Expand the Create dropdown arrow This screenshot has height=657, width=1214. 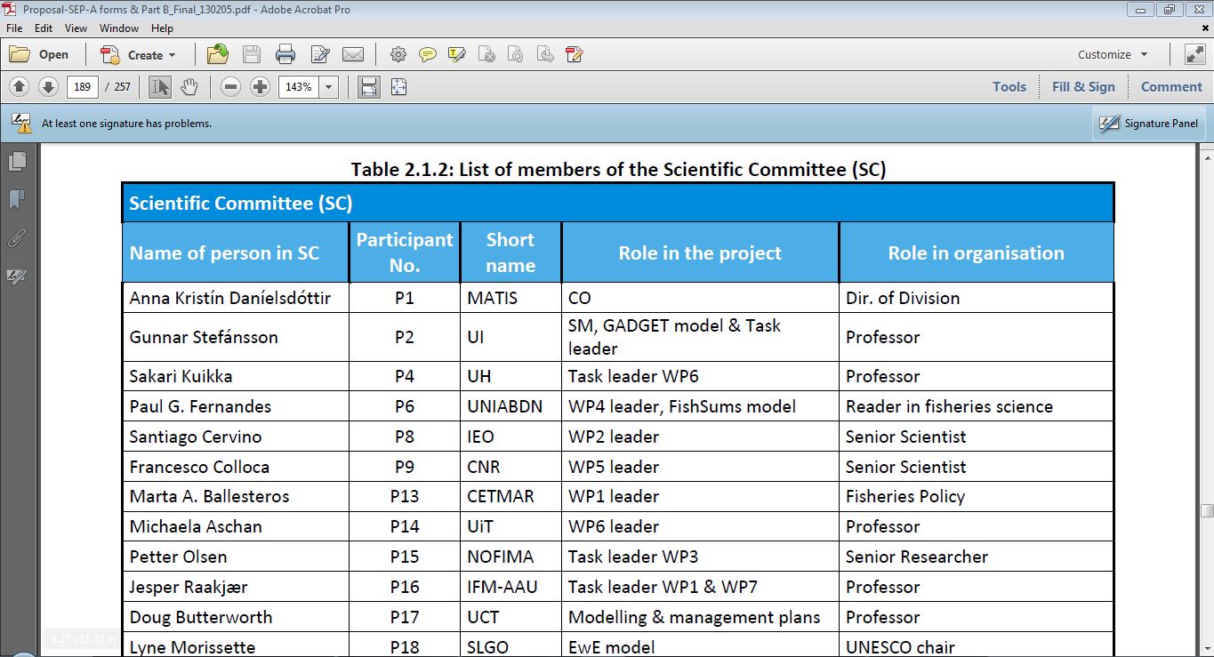[x=173, y=55]
